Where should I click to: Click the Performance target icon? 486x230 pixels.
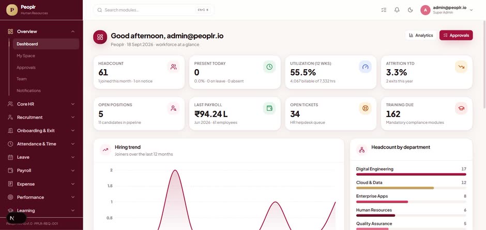coord(10,197)
